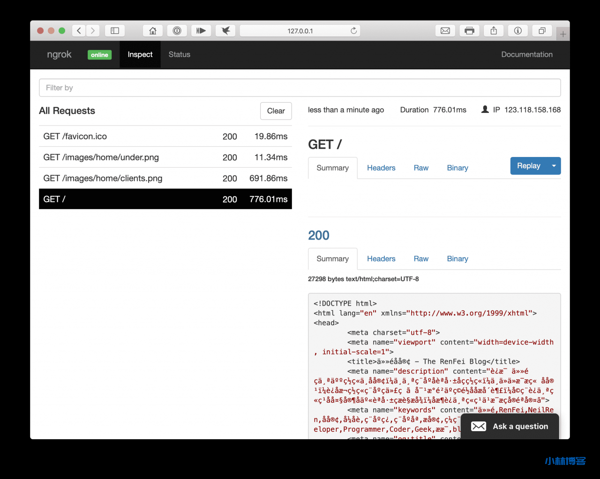The height and width of the screenshot is (479, 600).
Task: Switch to response Raw tab
Action: click(421, 259)
